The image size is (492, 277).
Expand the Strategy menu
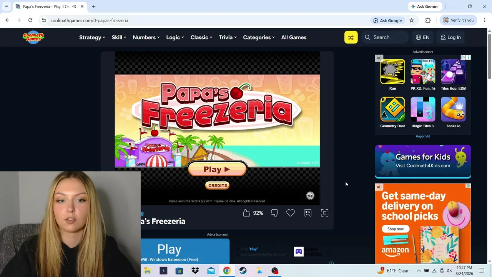pos(92,37)
